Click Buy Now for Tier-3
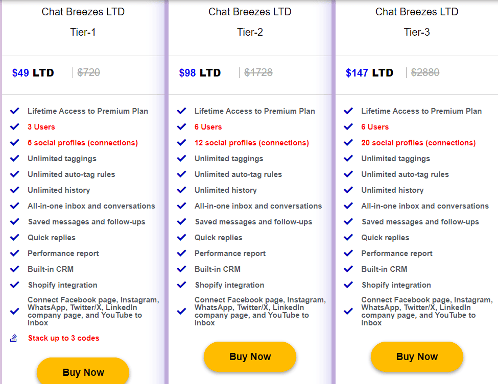 pos(417,357)
